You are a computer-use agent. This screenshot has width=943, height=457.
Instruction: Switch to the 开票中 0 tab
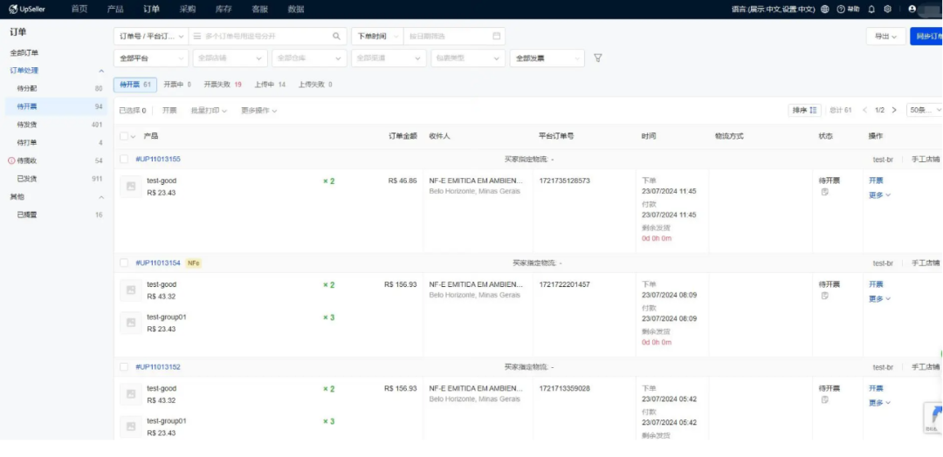[x=176, y=85]
